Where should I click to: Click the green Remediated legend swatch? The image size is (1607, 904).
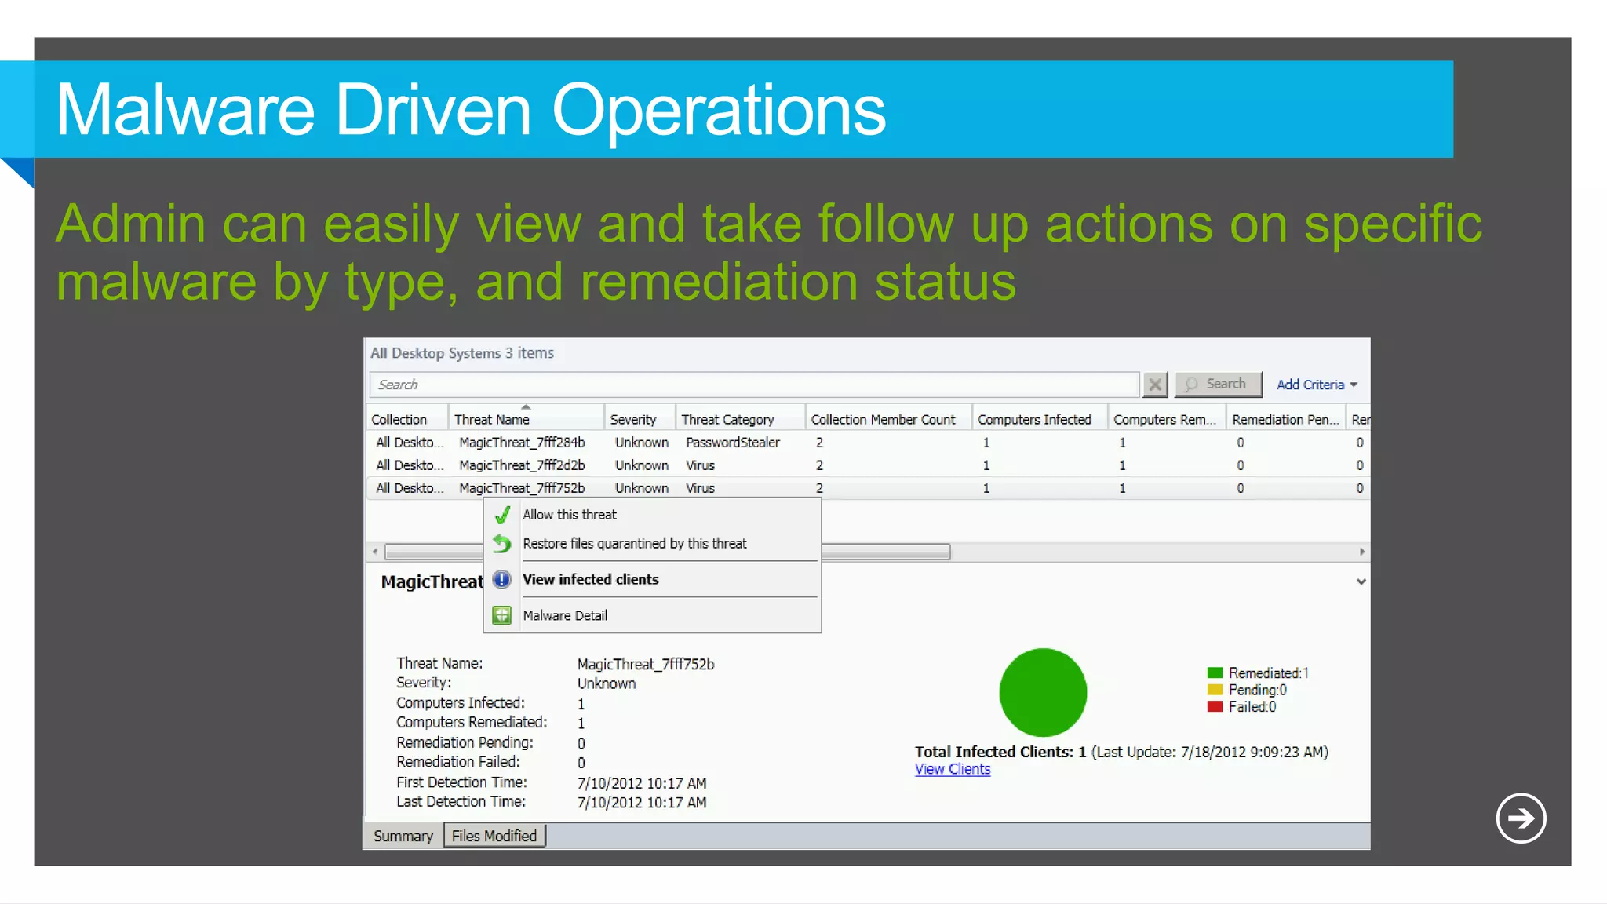tap(1215, 673)
